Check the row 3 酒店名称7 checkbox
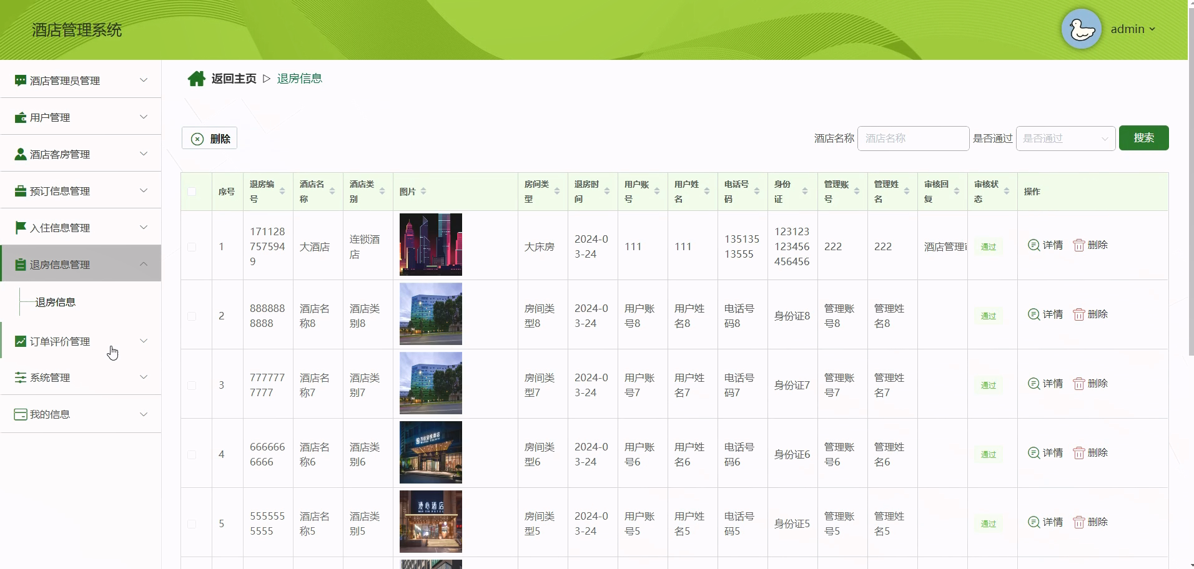The width and height of the screenshot is (1194, 569). pos(192,386)
